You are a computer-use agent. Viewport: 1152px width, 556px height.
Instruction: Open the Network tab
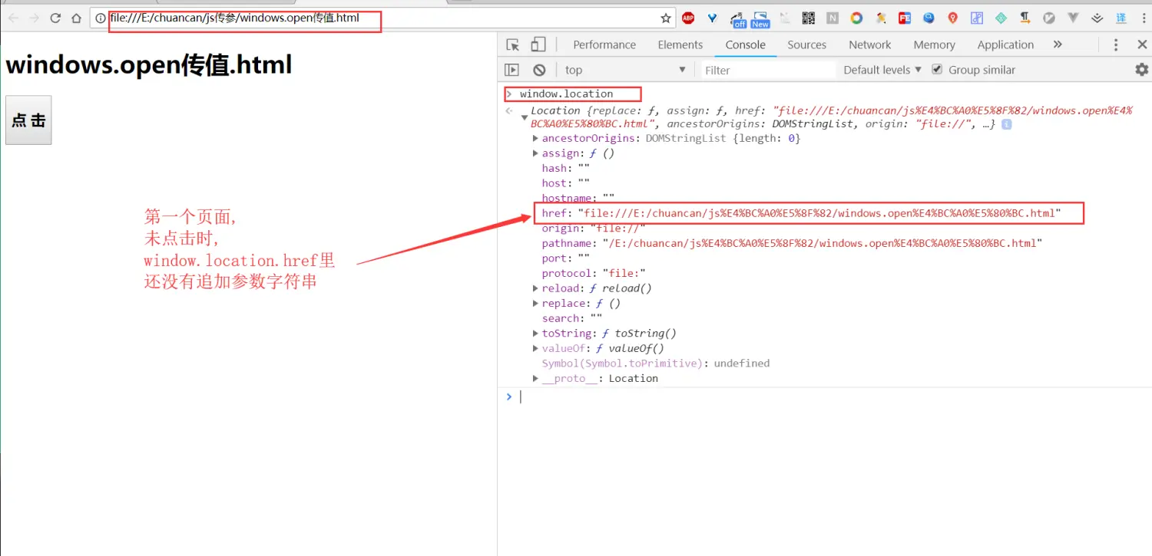click(x=869, y=44)
